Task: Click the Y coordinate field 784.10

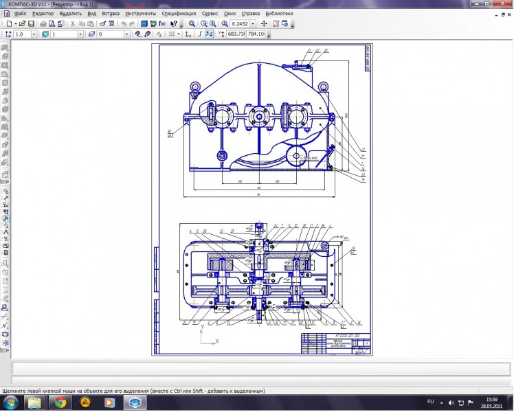Action: click(256, 34)
